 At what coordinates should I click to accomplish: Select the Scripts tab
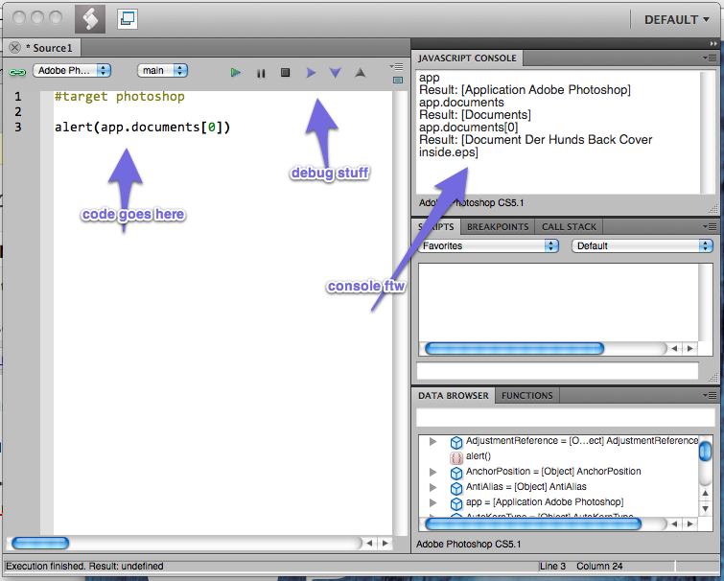(x=436, y=226)
